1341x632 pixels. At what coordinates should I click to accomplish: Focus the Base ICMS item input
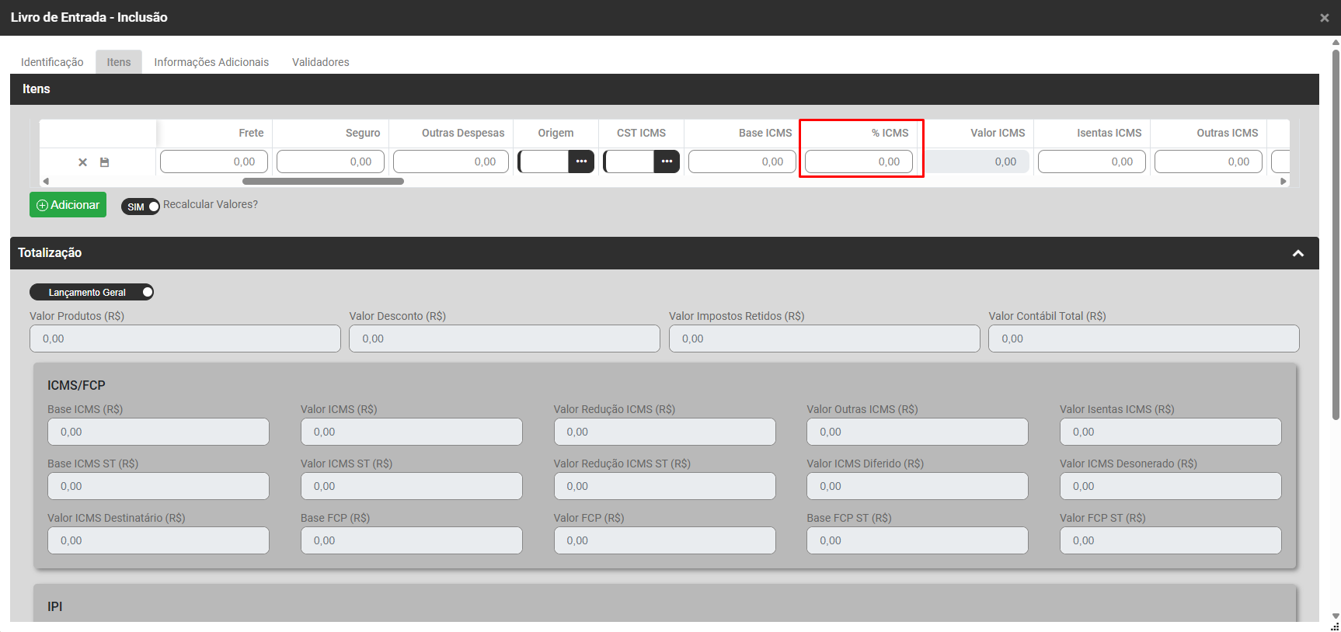pyautogui.click(x=742, y=161)
